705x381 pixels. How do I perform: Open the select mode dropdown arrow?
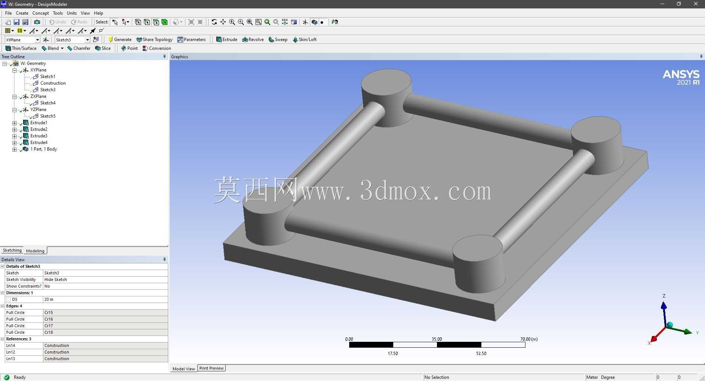127,22
